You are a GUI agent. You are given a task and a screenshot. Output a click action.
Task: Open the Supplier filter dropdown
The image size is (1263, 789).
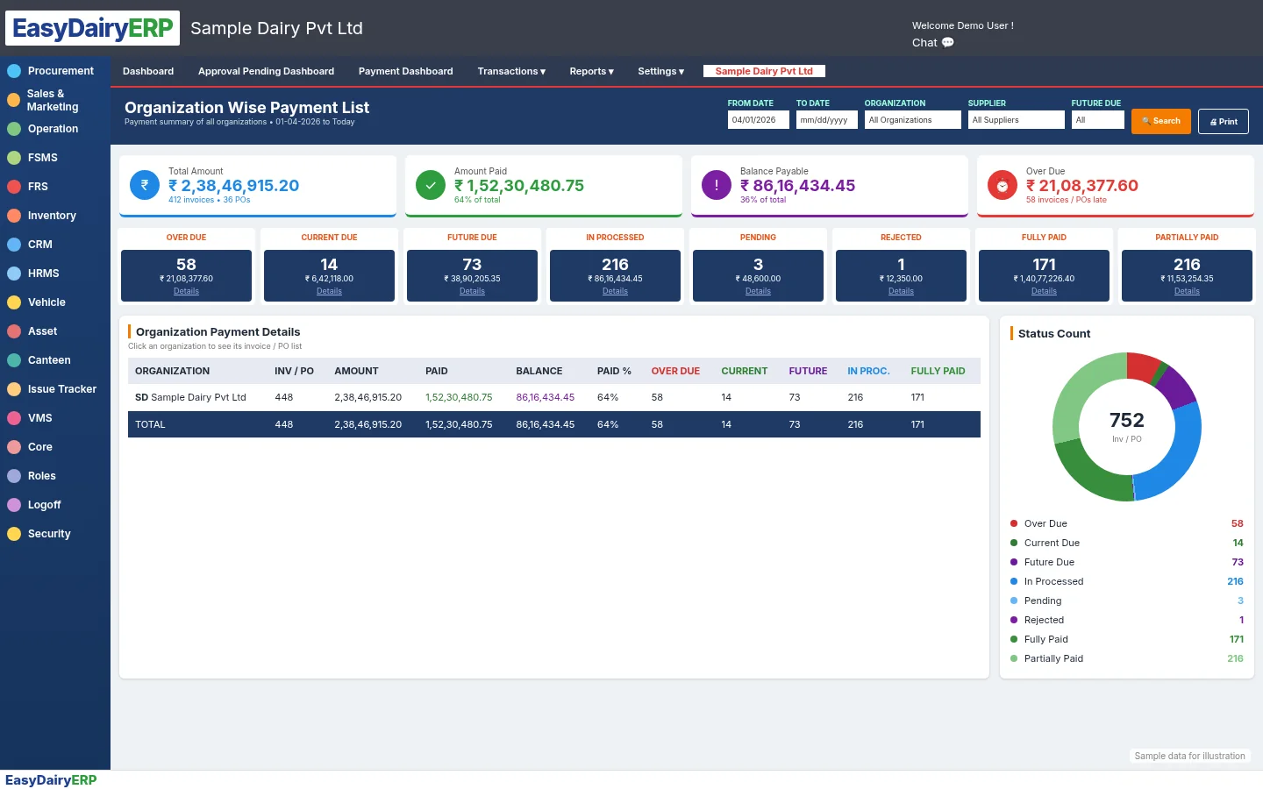[1016, 120]
